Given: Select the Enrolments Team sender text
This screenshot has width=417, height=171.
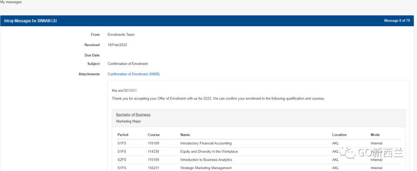Looking at the screenshot, I should pyautogui.click(x=121, y=35).
